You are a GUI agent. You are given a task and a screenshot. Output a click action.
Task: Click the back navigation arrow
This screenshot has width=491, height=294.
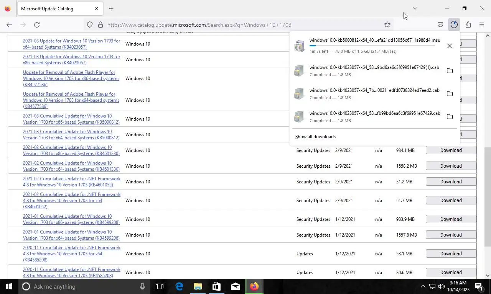(9, 24)
